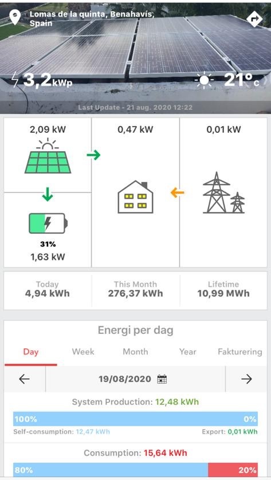Open the calendar date picker icon

162,379
